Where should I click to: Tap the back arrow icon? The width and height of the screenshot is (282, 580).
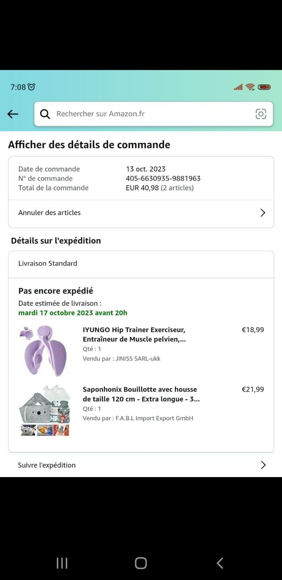[13, 114]
